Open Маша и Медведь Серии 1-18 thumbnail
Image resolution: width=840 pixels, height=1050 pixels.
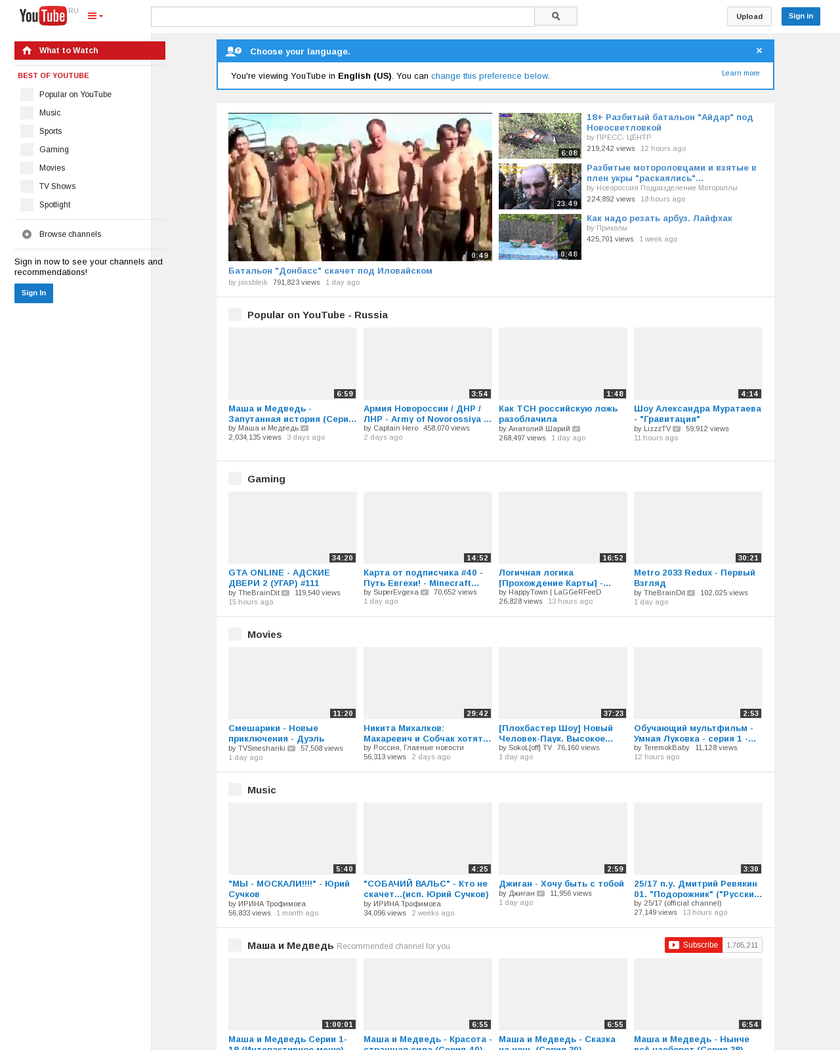(293, 994)
